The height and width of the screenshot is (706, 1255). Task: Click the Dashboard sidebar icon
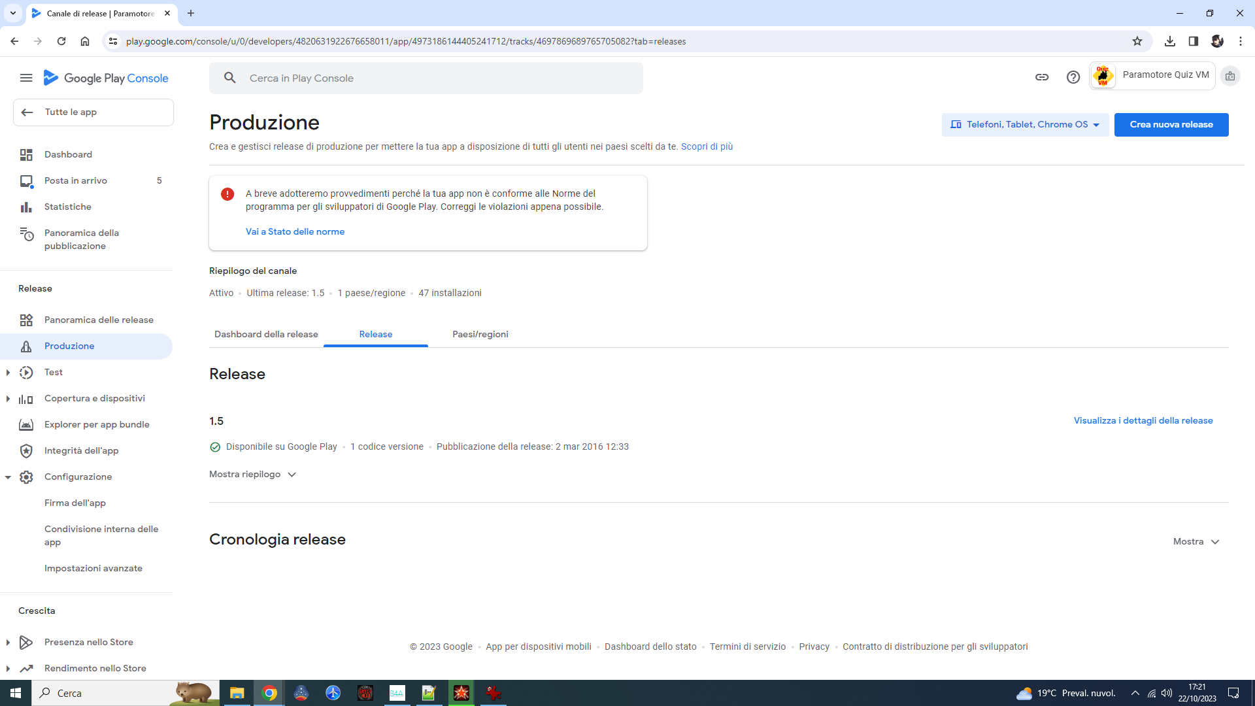click(x=26, y=155)
